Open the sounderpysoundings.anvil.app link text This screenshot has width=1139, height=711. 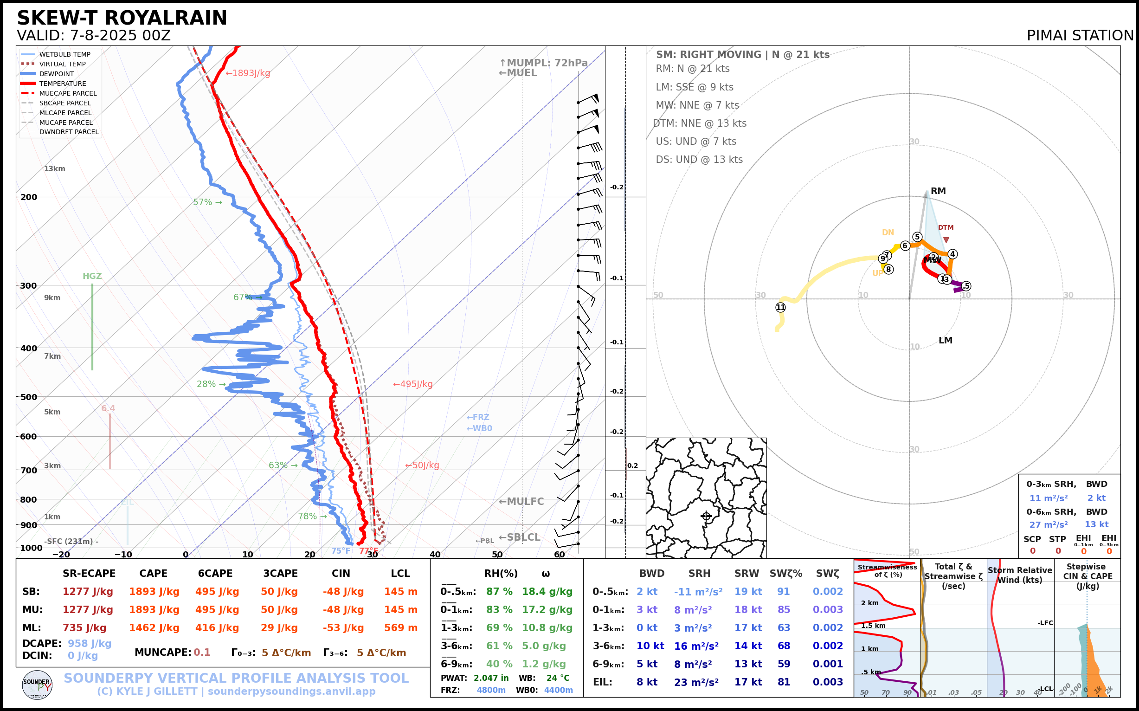coord(291,691)
